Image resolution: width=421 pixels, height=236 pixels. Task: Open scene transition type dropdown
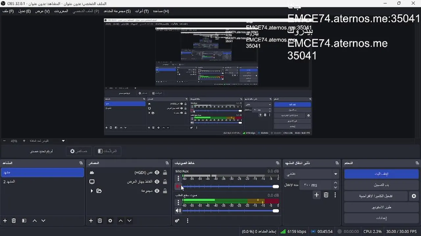tap(311, 174)
